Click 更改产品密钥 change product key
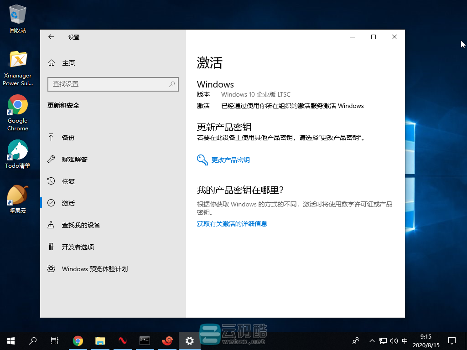The width and height of the screenshot is (467, 350). tap(230, 160)
